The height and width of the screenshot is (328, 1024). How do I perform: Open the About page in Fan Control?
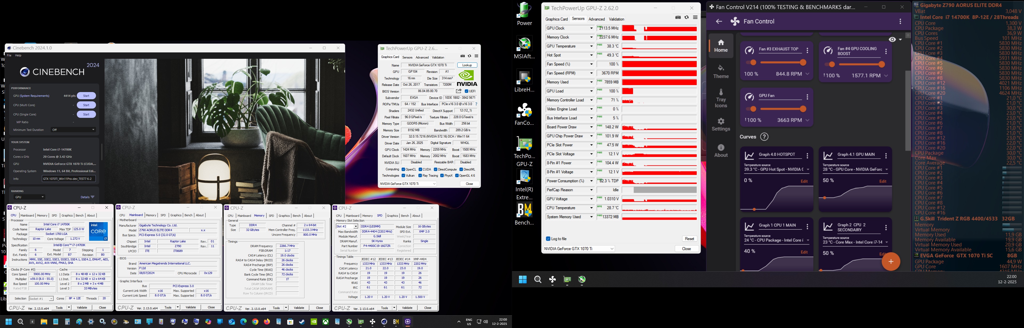(721, 151)
